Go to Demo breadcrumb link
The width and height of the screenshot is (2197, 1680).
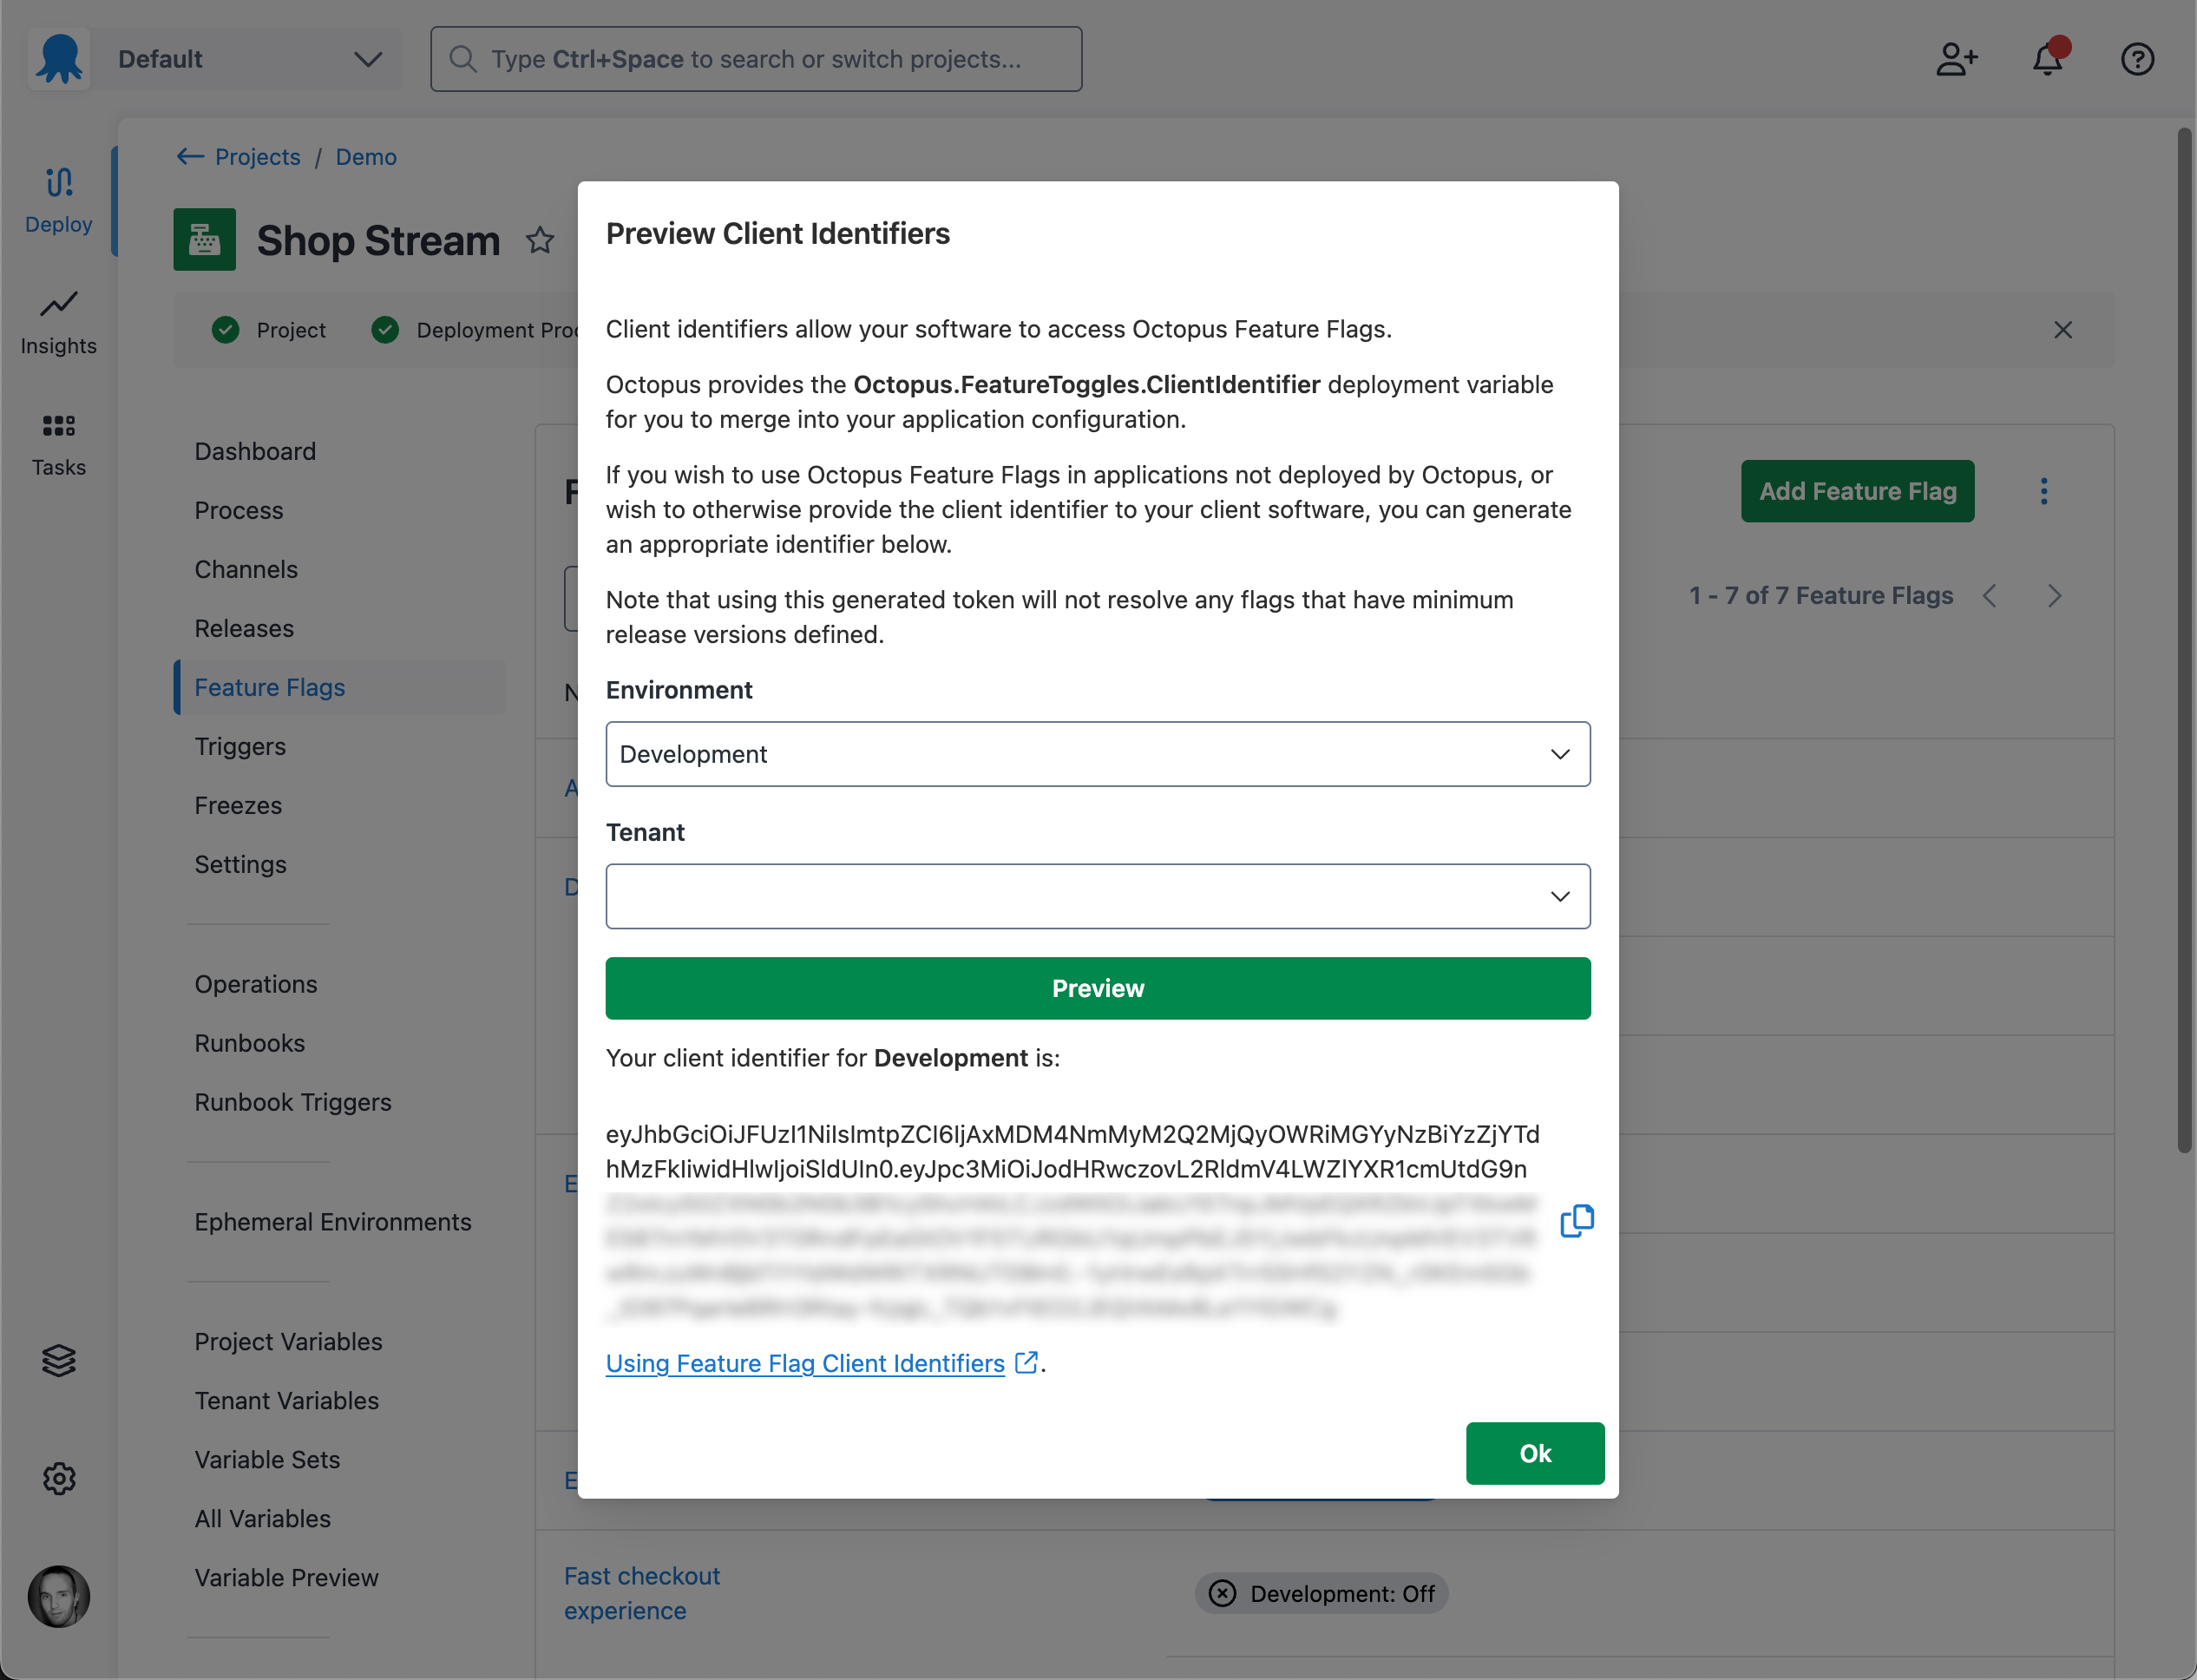tap(366, 157)
